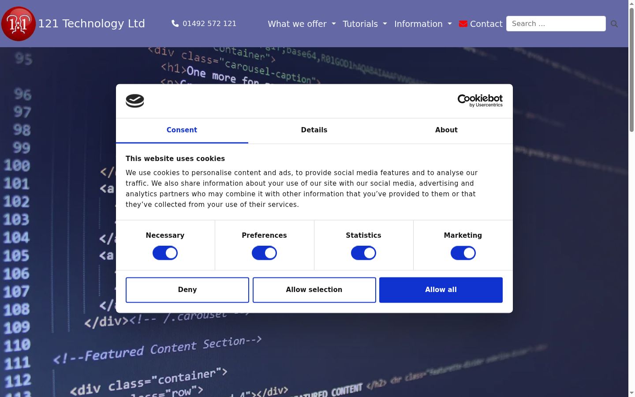Click the 121 Technology red logo
This screenshot has width=635, height=397.
coord(18,24)
